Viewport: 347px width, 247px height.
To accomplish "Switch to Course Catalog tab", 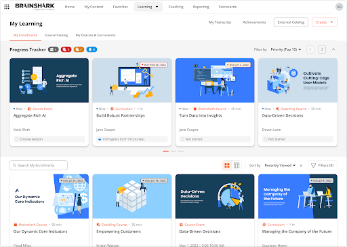I will coord(56,35).
